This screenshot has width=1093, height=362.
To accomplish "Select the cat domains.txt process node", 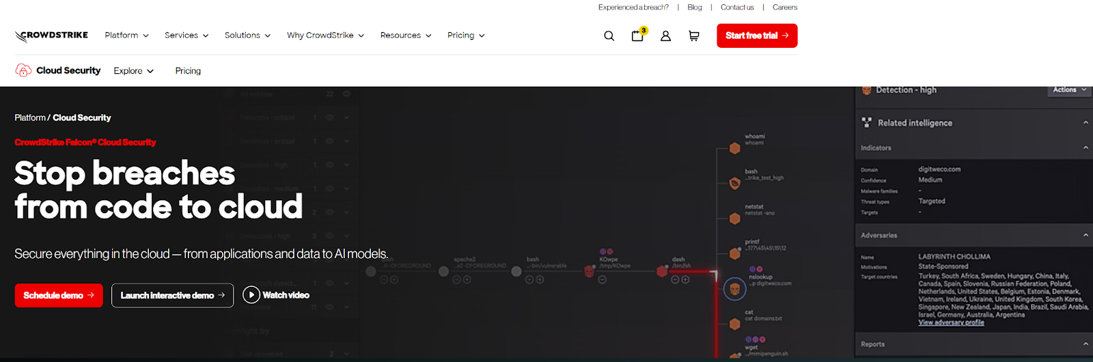I will pyautogui.click(x=734, y=324).
